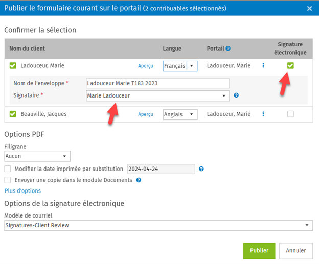
Task: Click portal name in Beauville, Jacques row
Action: (x=229, y=114)
